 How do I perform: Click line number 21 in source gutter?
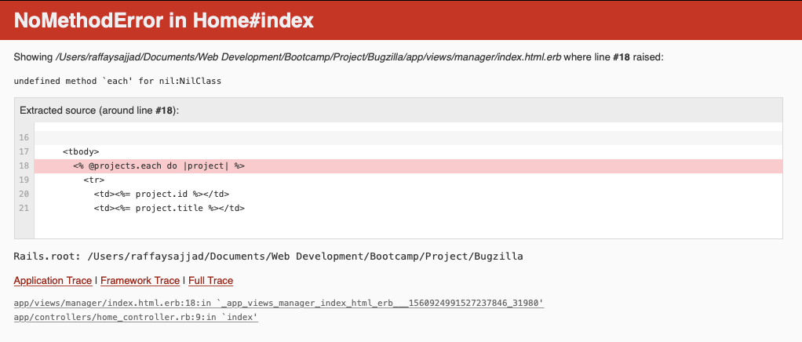[x=24, y=208]
